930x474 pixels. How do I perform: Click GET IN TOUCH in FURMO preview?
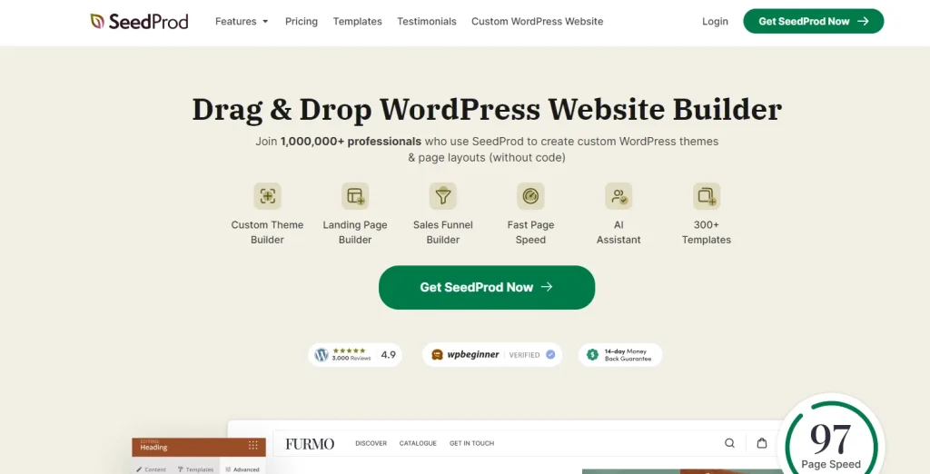tap(471, 443)
